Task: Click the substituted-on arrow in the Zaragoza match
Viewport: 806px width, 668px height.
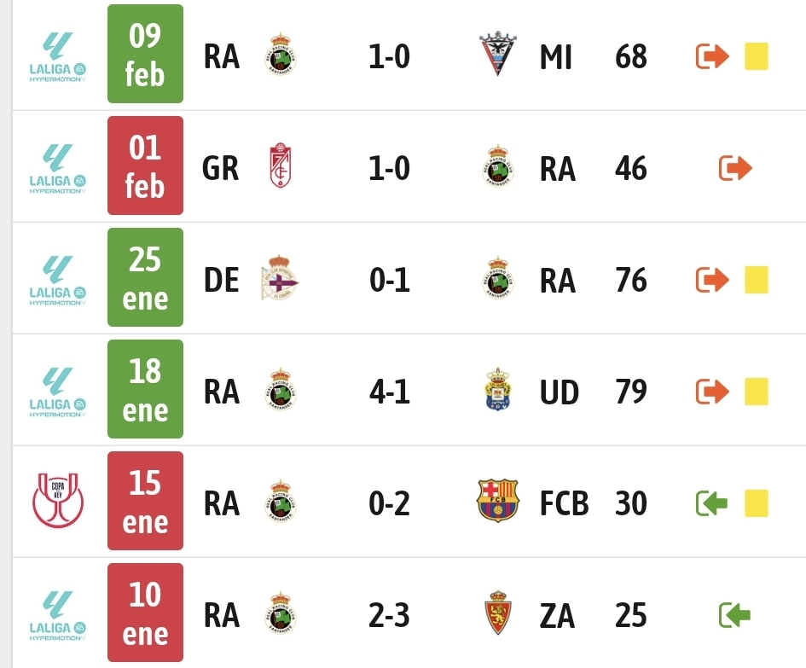Action: [x=734, y=614]
